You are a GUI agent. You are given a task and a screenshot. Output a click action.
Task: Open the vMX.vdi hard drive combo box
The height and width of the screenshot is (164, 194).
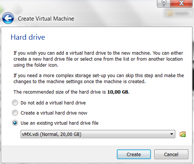98,134
